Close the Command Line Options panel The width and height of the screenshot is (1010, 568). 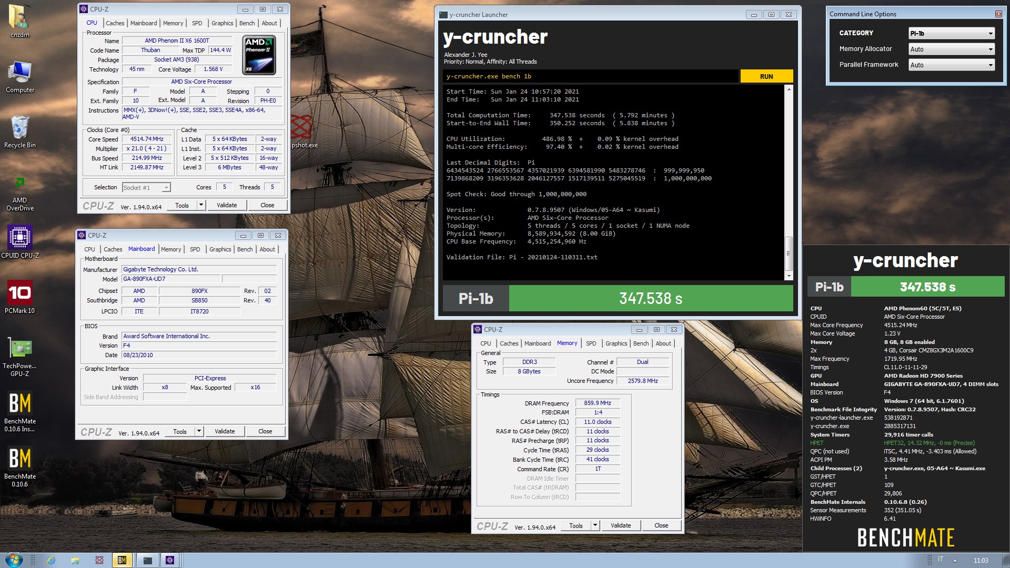[998, 14]
